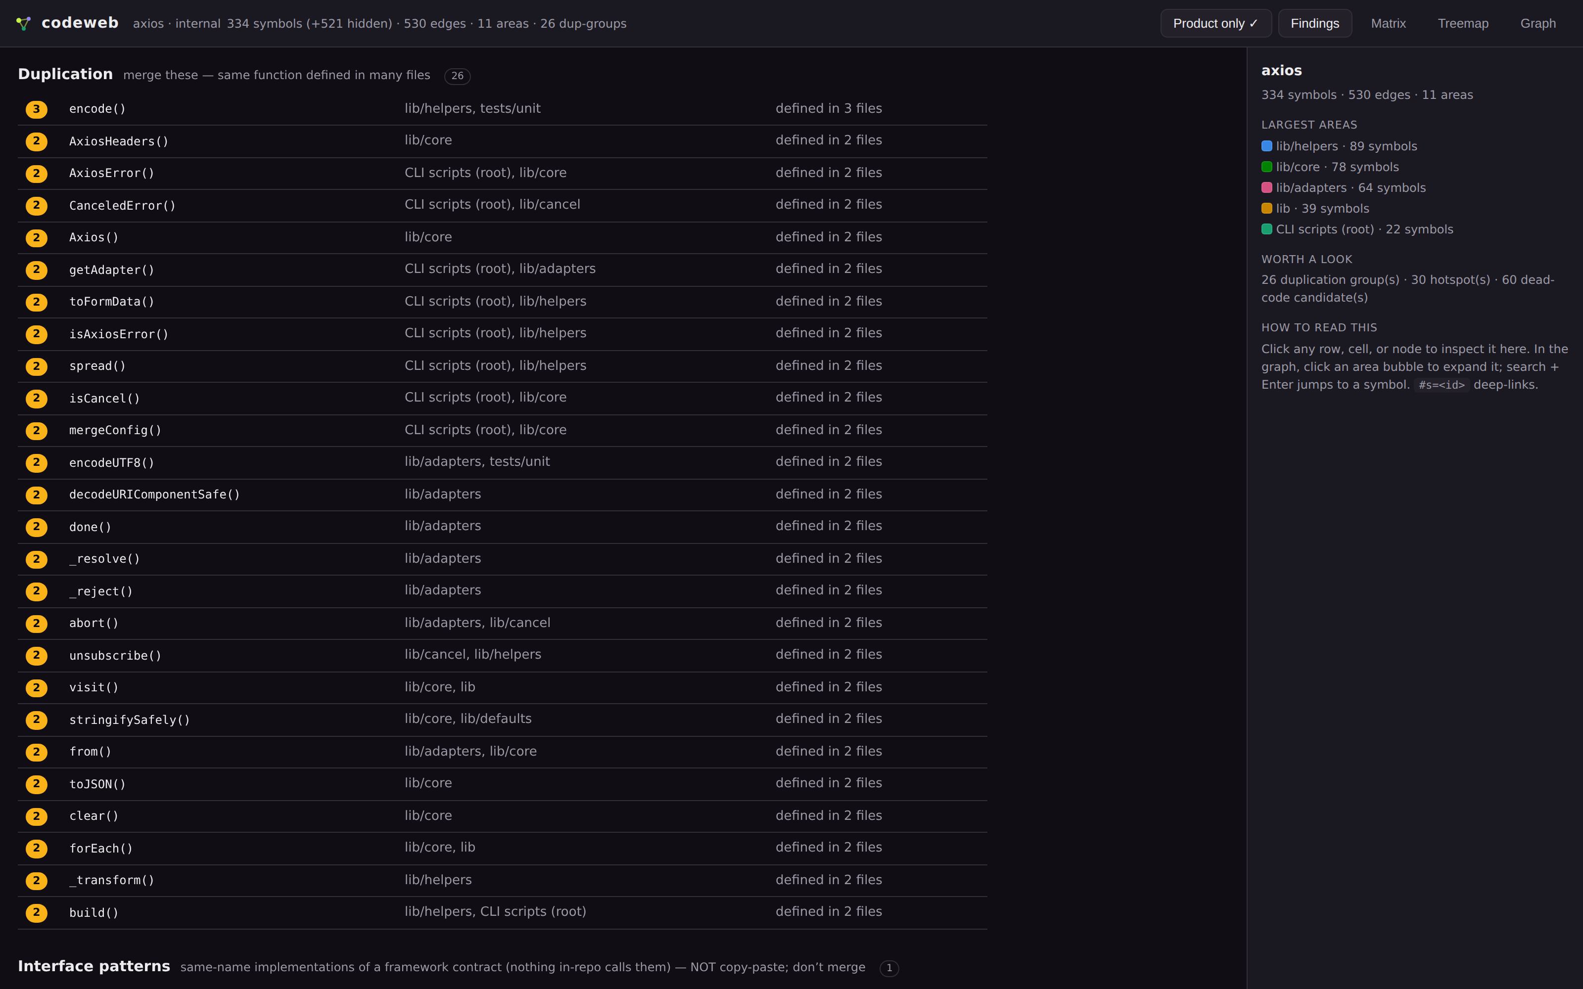Click 'defined in 3 files' for encode()
Image resolution: width=1583 pixels, height=989 pixels.
pos(829,109)
